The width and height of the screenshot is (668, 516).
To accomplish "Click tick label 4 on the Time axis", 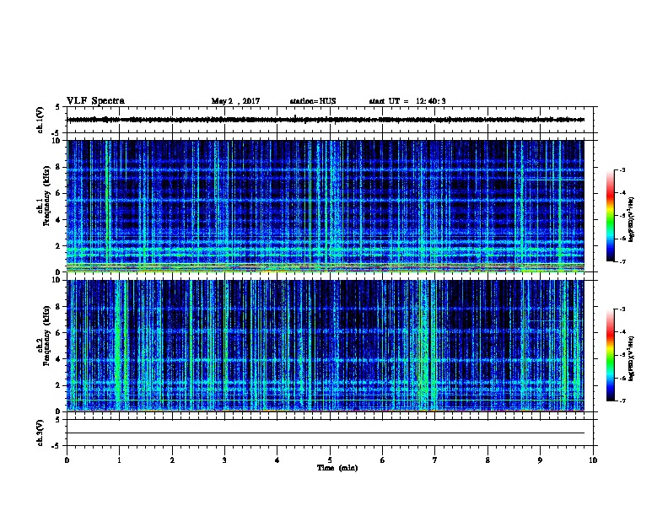I will [277, 460].
